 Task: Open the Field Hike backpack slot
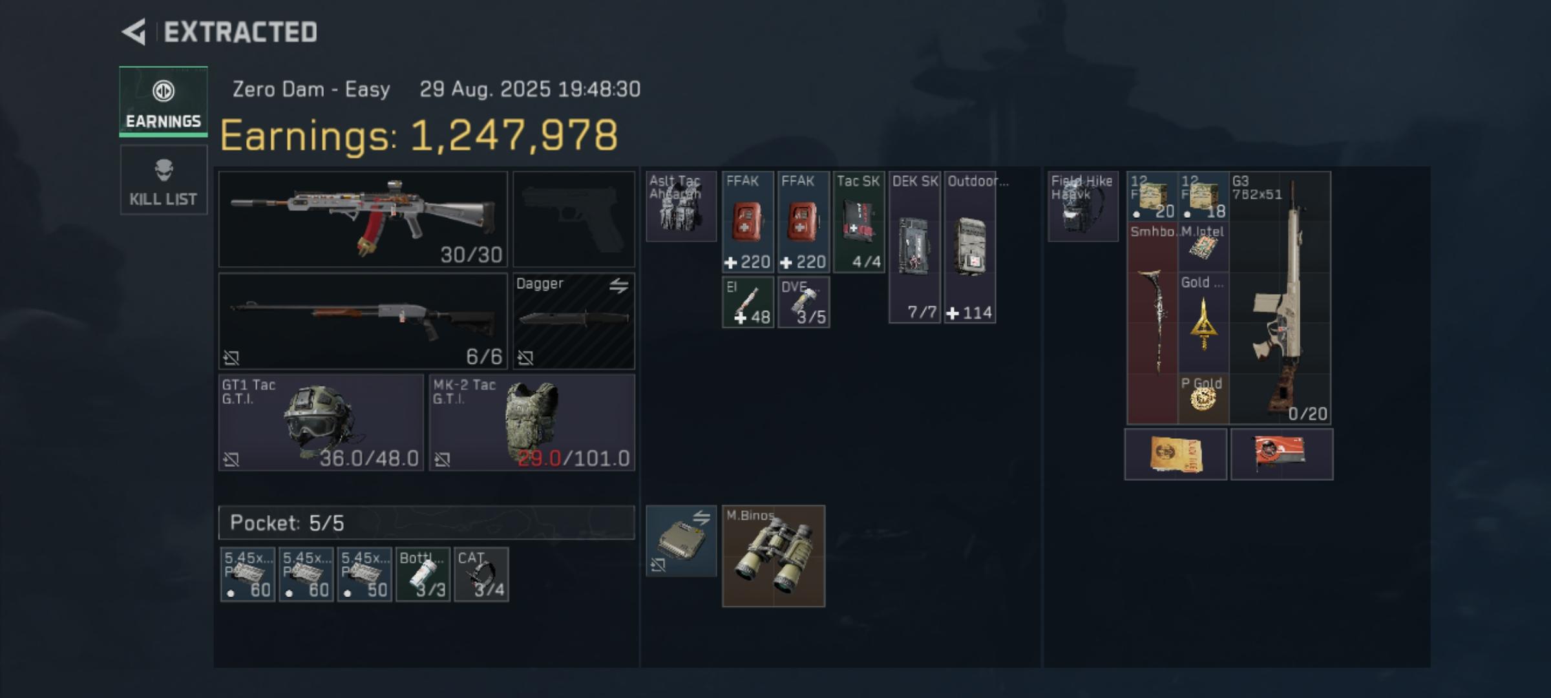coord(1083,206)
